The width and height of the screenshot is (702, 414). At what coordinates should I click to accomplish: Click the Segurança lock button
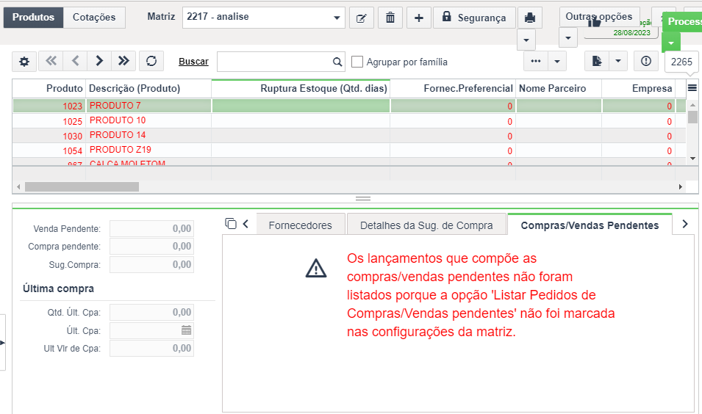click(474, 18)
